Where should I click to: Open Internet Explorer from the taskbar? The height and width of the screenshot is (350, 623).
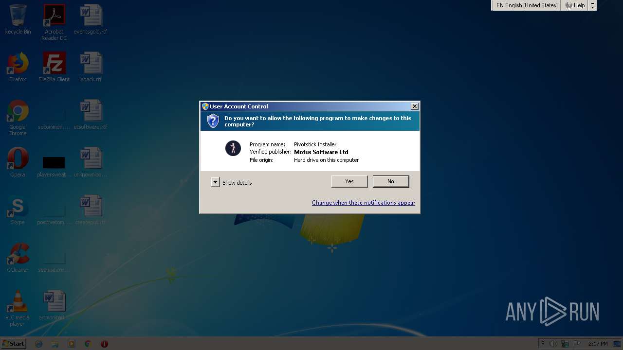(39, 344)
